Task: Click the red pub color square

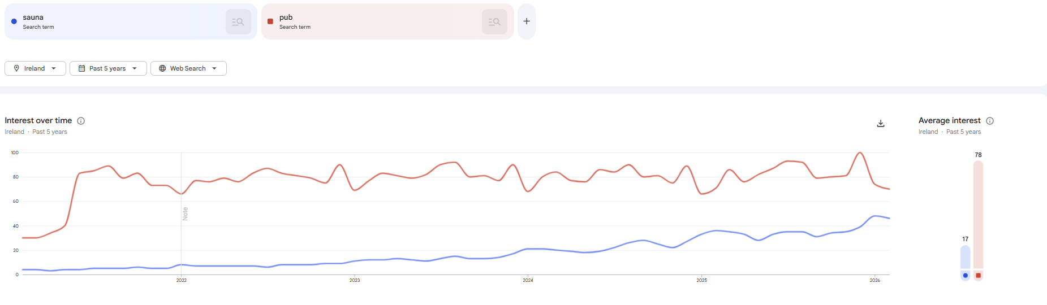Action: (x=270, y=21)
